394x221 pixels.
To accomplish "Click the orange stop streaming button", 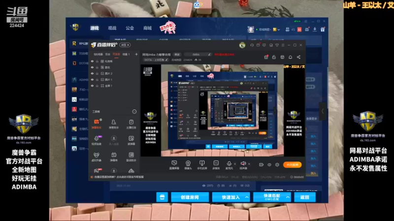I will pyautogui.click(x=292, y=165).
